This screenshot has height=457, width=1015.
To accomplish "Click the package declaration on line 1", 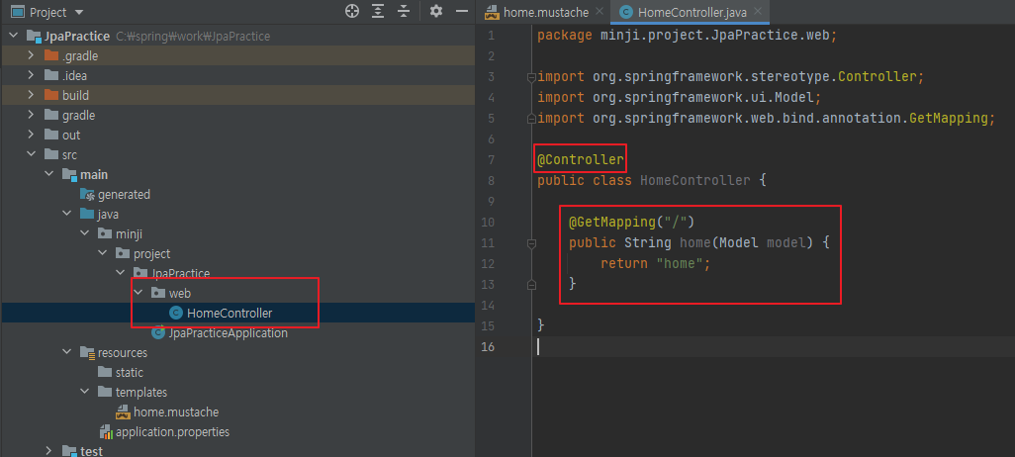I will [x=688, y=35].
